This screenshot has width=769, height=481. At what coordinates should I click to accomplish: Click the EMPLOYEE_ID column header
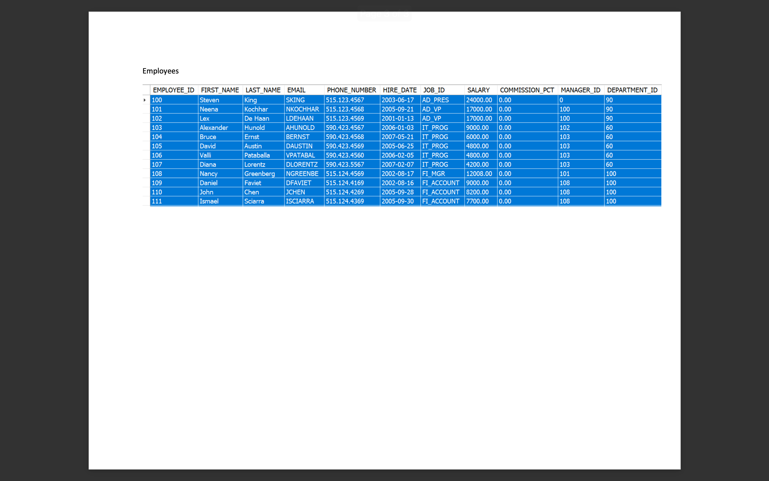pyautogui.click(x=174, y=90)
